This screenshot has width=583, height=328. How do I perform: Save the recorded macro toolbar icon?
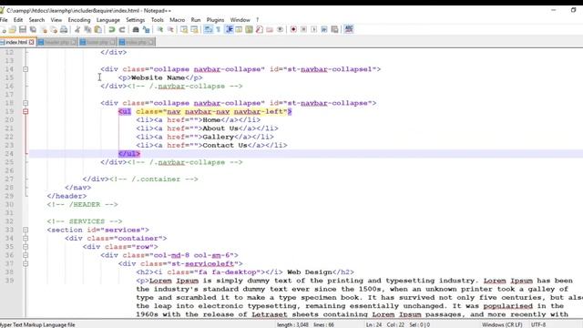click(334, 29)
